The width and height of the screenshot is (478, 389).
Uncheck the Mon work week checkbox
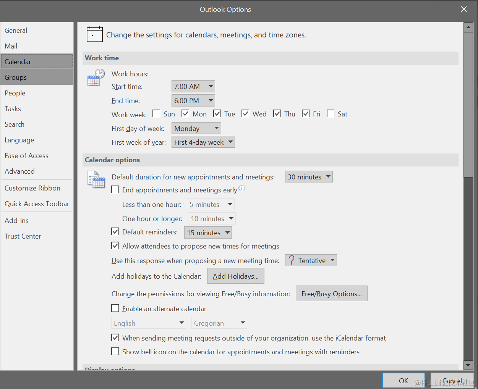pyautogui.click(x=185, y=113)
